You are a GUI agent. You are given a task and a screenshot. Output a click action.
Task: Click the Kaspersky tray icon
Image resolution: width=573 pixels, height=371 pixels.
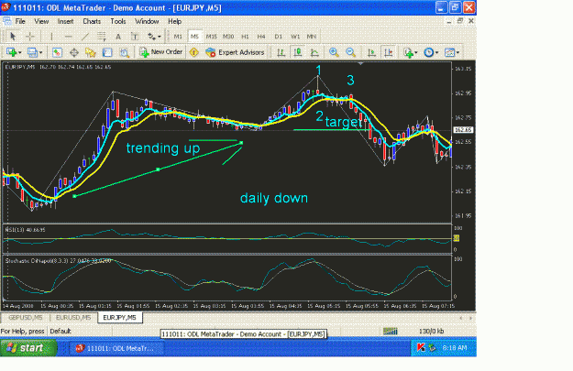point(421,348)
